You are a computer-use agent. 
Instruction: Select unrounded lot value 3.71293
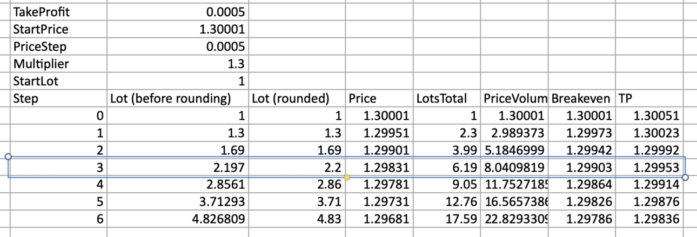click(x=178, y=201)
